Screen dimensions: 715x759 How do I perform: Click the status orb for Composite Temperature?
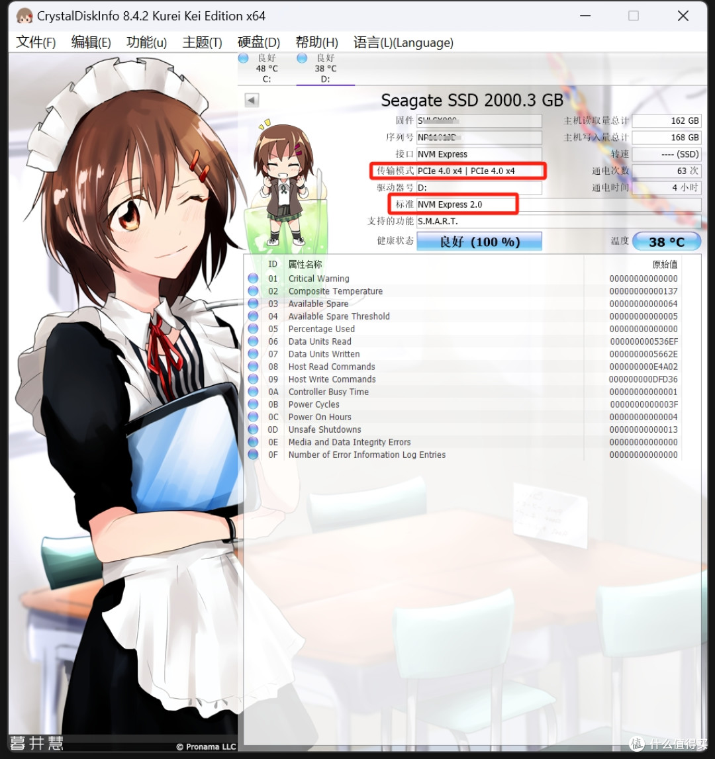click(x=253, y=291)
